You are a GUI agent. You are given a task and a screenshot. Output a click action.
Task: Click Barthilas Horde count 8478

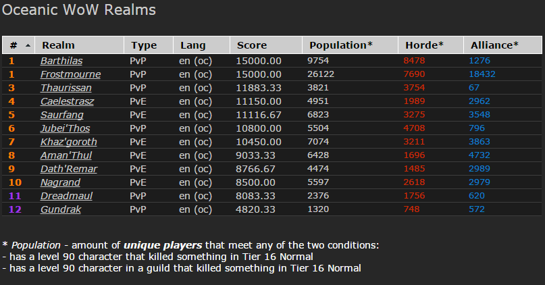pos(414,61)
